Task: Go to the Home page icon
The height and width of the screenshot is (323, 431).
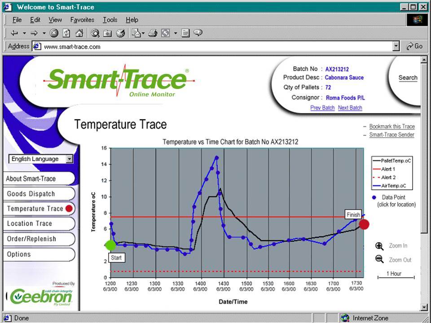Action: [x=79, y=33]
